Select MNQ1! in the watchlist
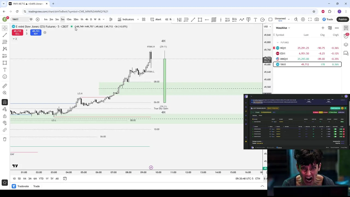The image size is (350, 197). point(307,59)
